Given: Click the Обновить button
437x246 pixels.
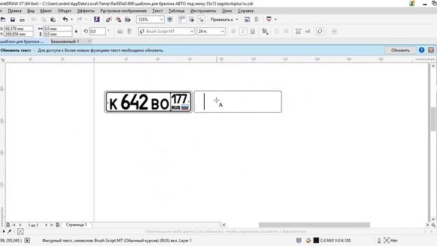Looking at the screenshot, I should click(400, 50).
